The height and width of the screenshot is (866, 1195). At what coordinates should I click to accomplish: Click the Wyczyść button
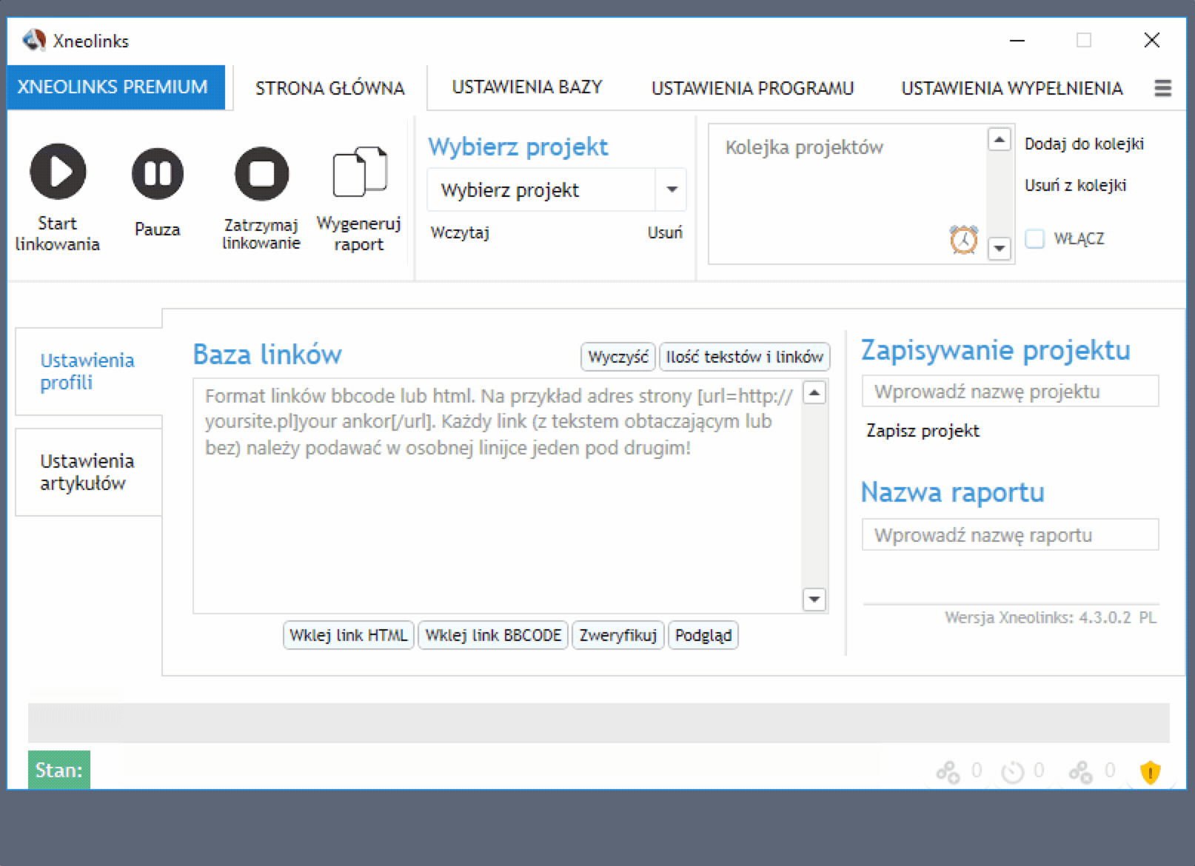click(617, 357)
